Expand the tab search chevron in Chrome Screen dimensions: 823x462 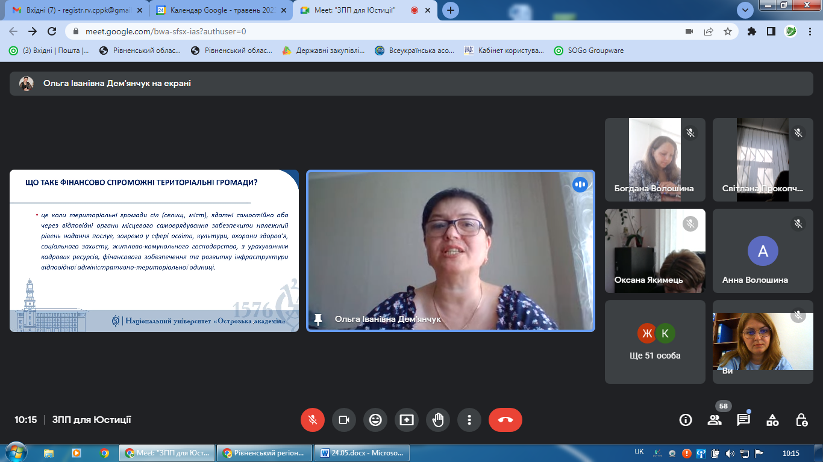(745, 10)
